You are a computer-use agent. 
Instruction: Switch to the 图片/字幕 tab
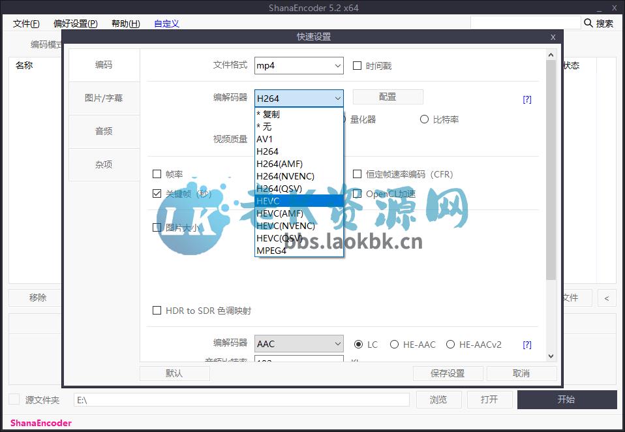click(104, 98)
